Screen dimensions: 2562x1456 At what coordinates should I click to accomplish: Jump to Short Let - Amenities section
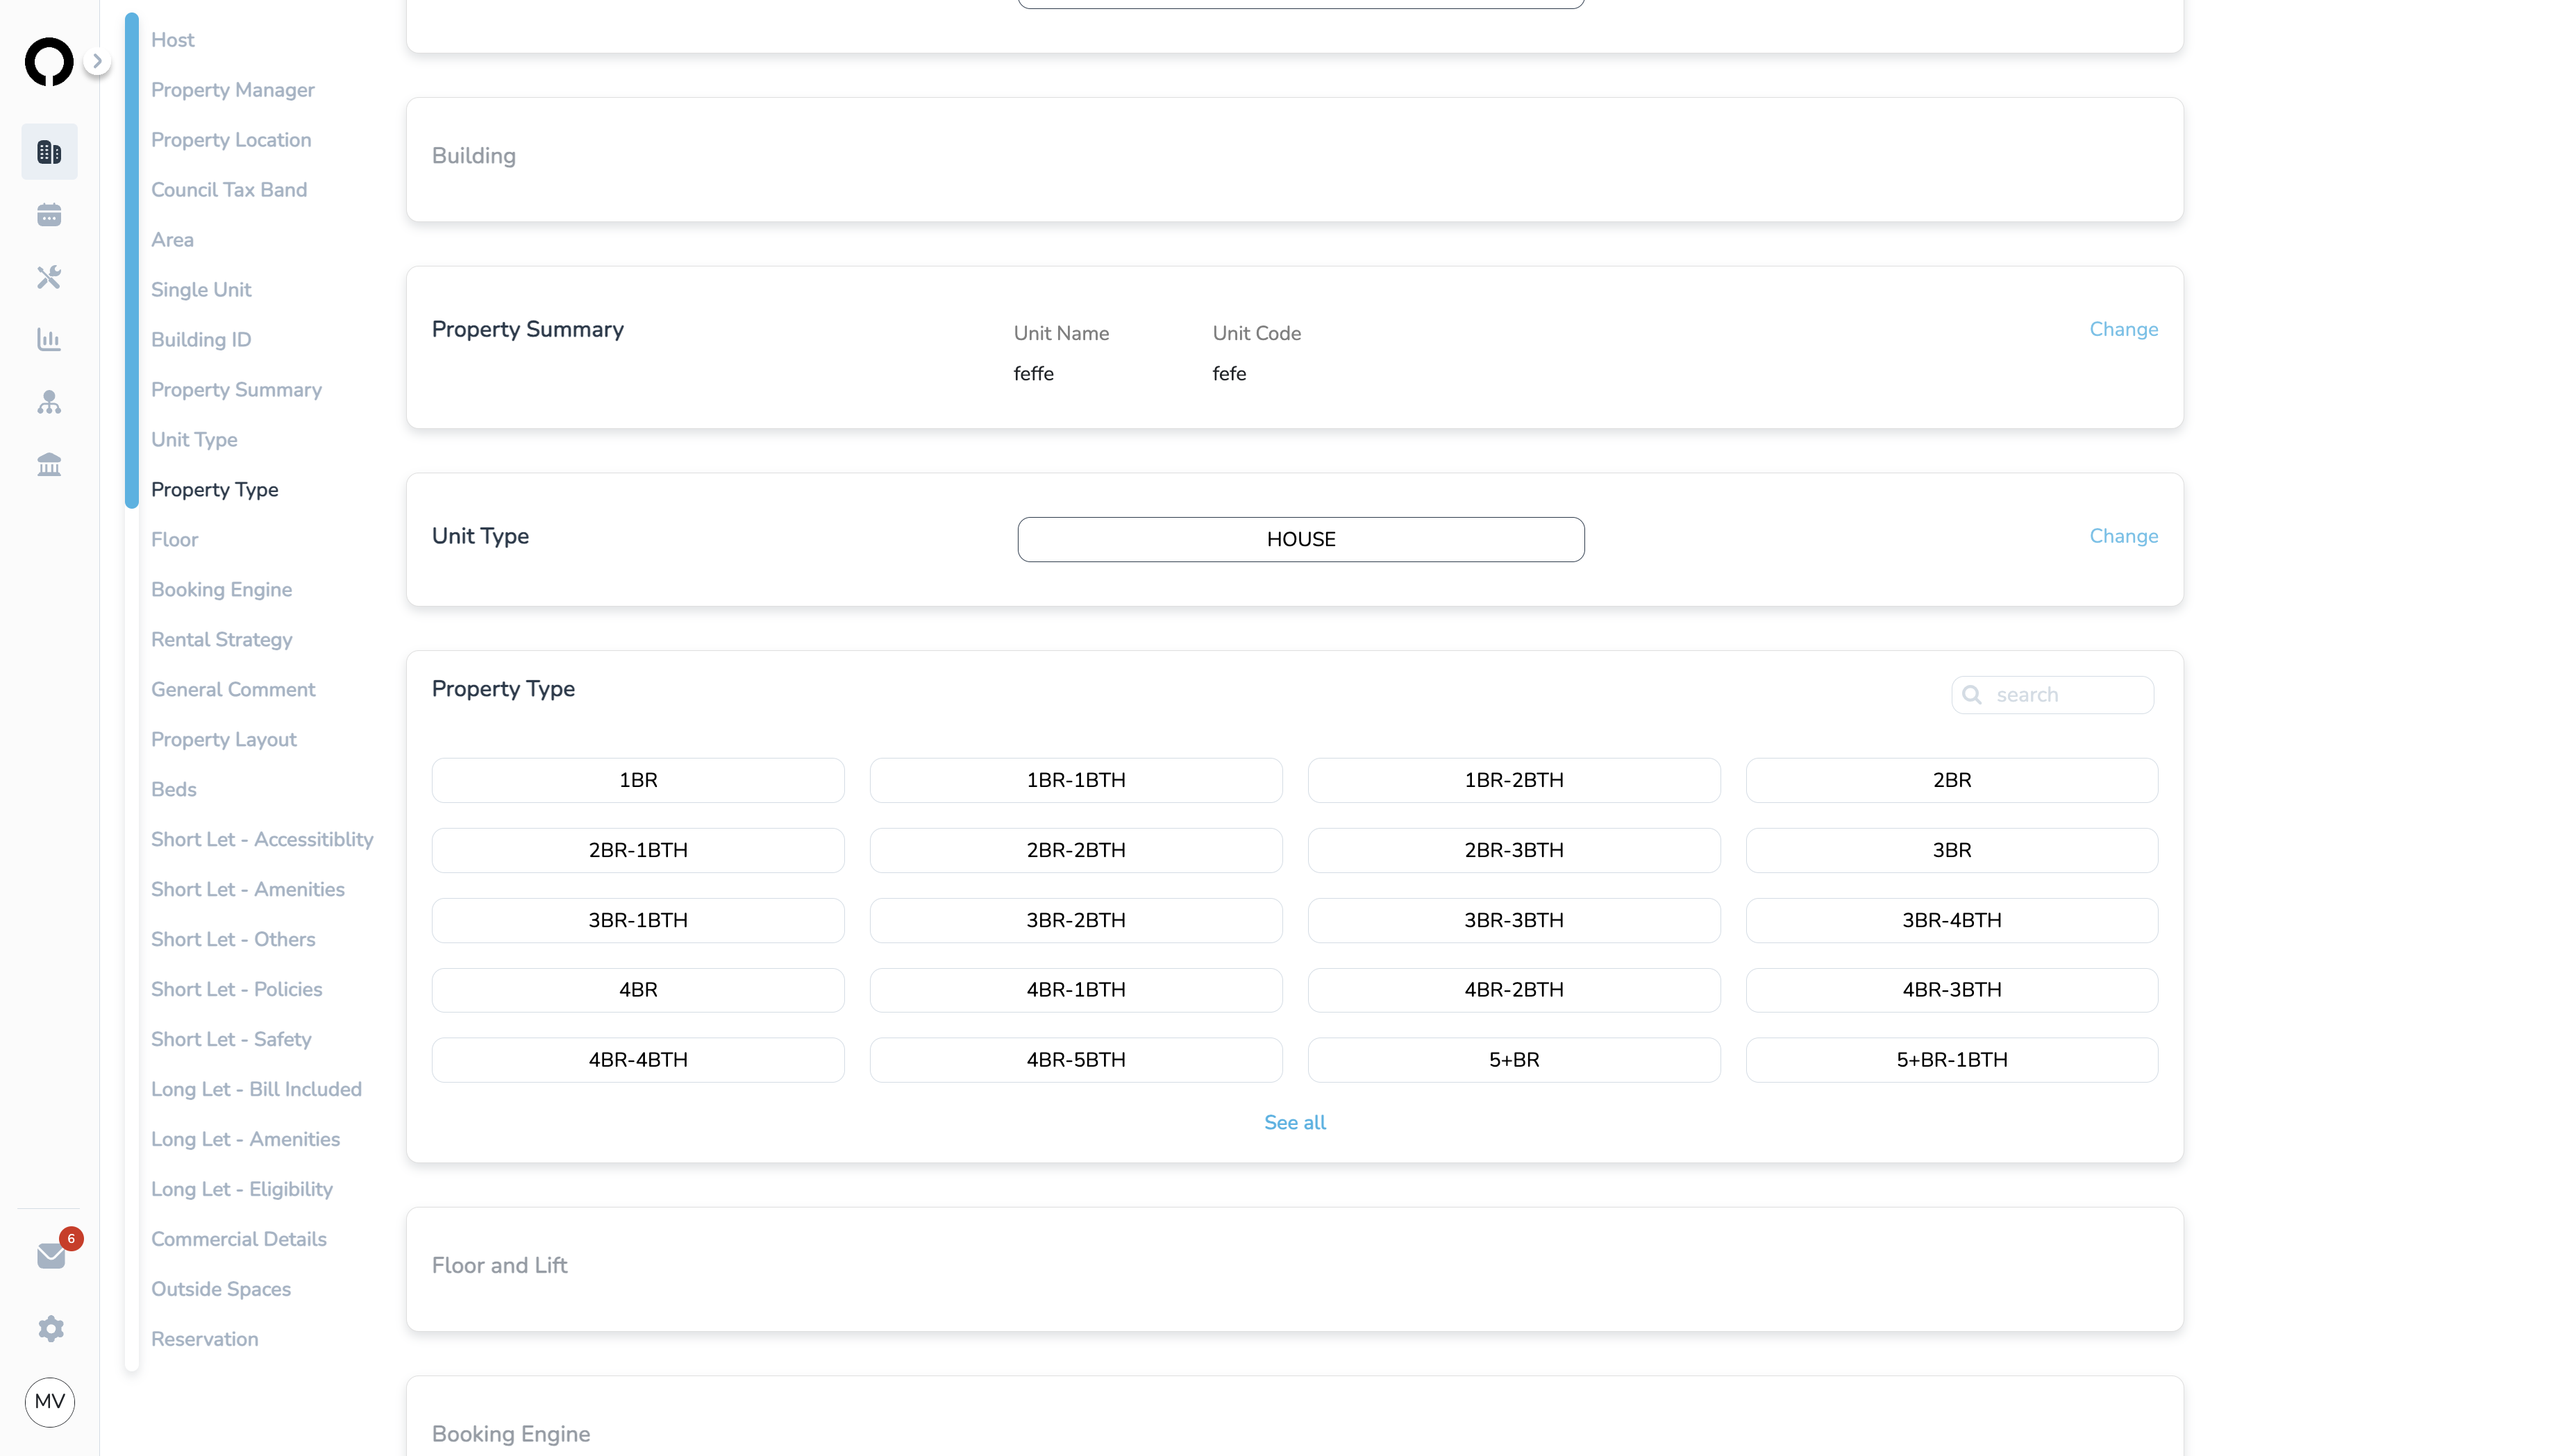pyautogui.click(x=248, y=890)
